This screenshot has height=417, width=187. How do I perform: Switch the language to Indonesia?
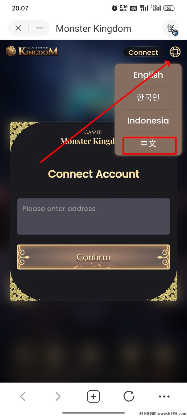148,121
